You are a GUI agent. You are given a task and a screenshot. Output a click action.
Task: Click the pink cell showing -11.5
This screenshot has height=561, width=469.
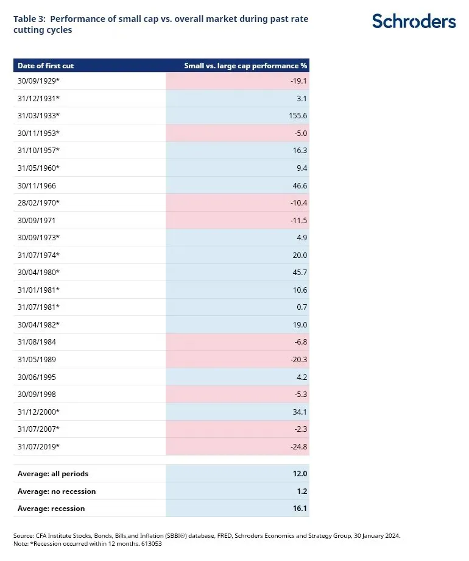[238, 220]
